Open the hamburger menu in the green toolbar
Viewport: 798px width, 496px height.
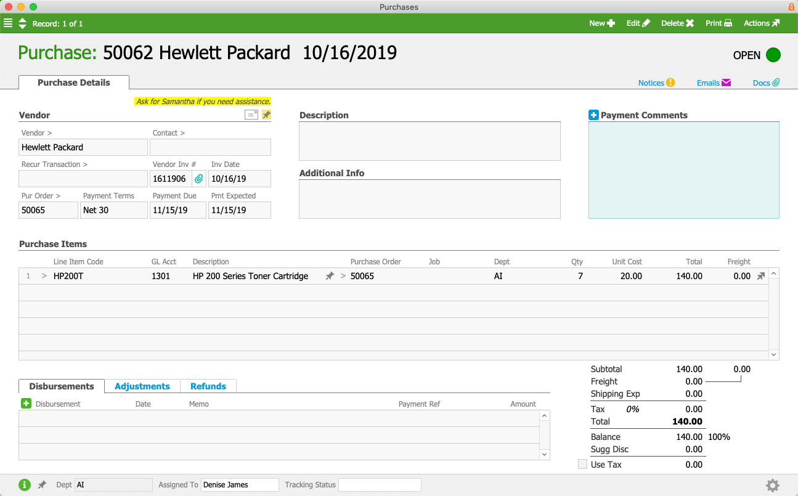(x=8, y=23)
